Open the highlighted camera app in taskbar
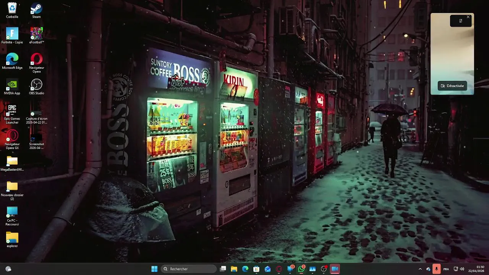489x275 pixels. coord(335,269)
